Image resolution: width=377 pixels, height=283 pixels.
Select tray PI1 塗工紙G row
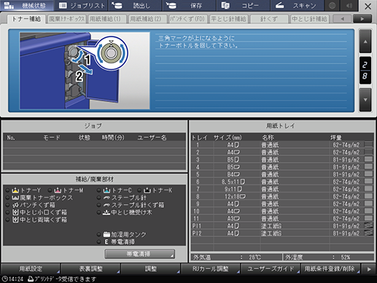coord(282,225)
